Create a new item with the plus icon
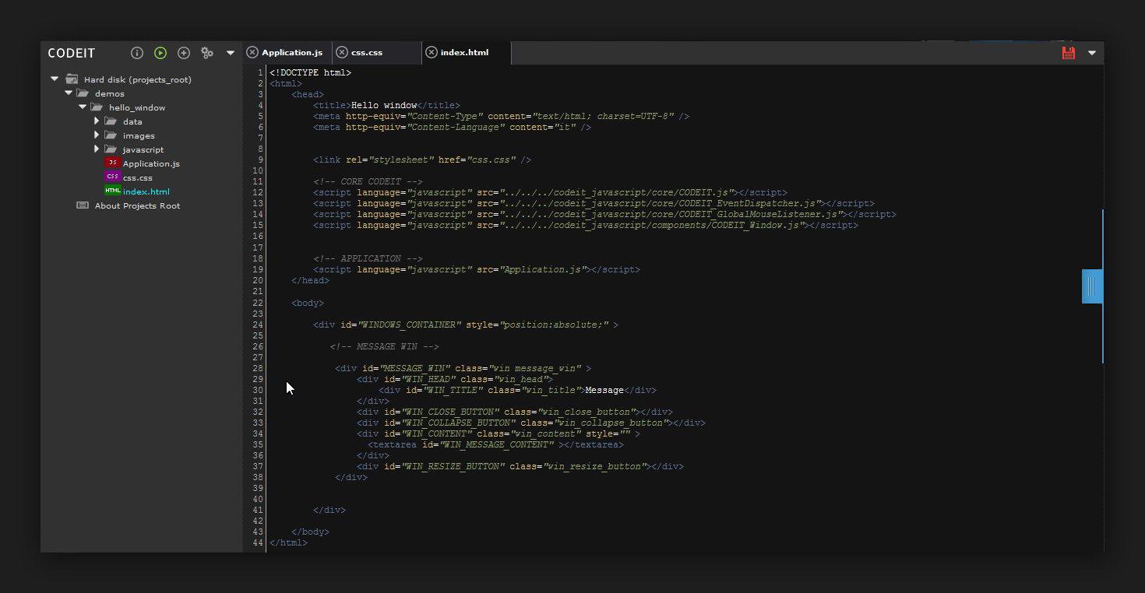This screenshot has height=593, width=1145. [x=184, y=53]
